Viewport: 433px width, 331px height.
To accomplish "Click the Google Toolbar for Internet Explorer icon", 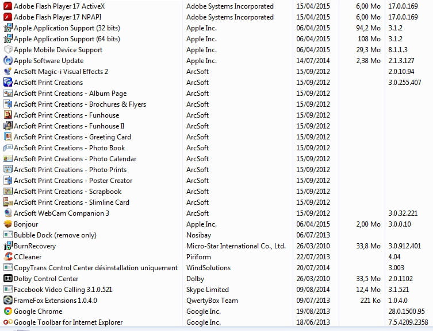I will (7, 322).
